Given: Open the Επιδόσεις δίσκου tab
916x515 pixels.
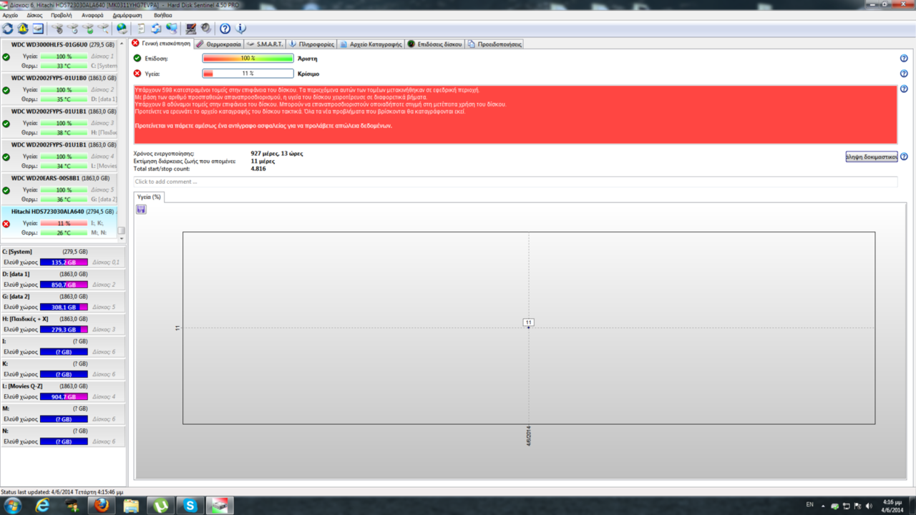Looking at the screenshot, I should click(434, 44).
